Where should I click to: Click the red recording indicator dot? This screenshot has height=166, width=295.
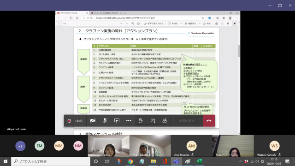tap(69, 121)
